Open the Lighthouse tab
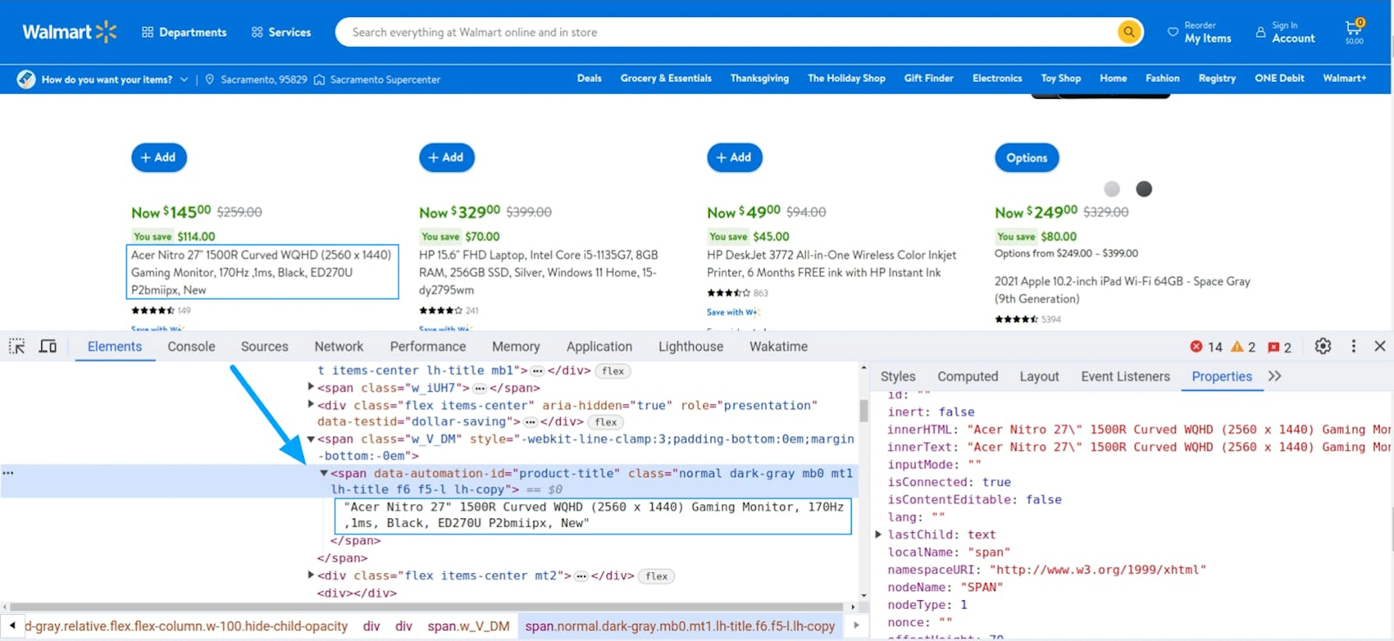This screenshot has height=641, width=1394. [690, 346]
